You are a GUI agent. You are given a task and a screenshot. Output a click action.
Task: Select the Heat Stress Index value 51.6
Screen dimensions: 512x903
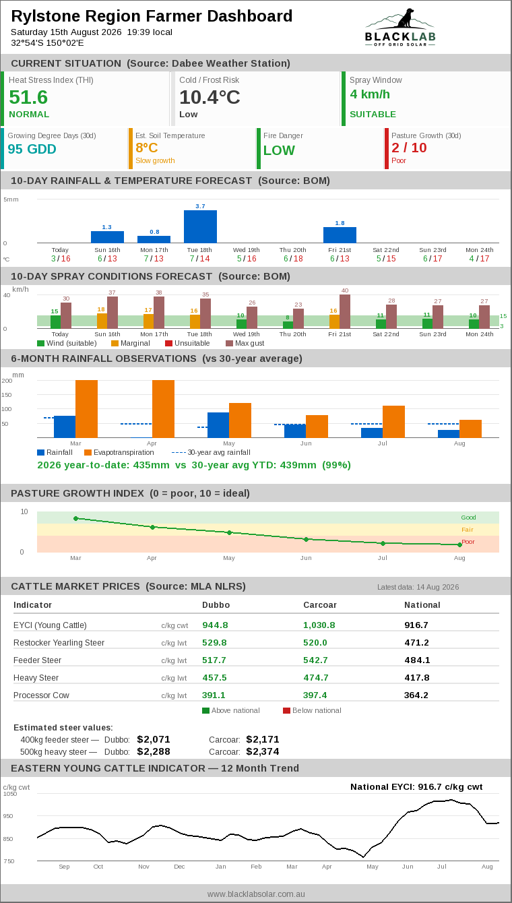[x=28, y=97]
